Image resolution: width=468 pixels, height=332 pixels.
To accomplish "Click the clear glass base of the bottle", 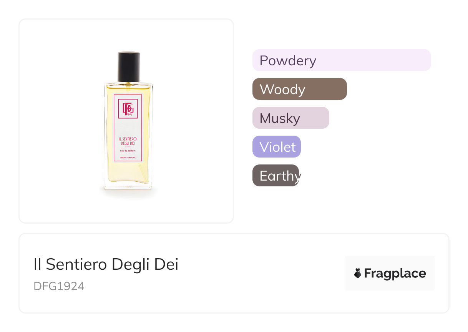I will tap(128, 187).
